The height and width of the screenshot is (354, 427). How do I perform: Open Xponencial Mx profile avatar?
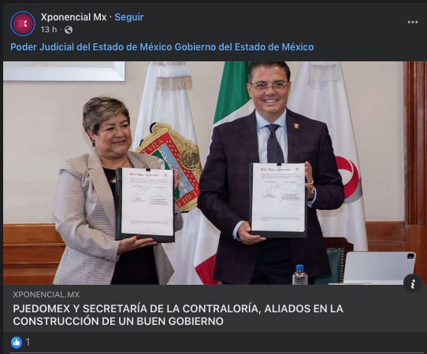[23, 24]
